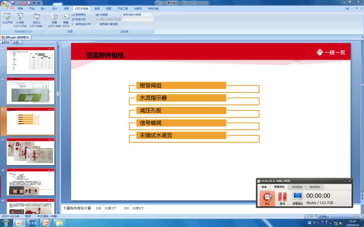This screenshot has width=364, height=227.
Task: Switch to Normal view in status bar
Action: (x=308, y=216)
